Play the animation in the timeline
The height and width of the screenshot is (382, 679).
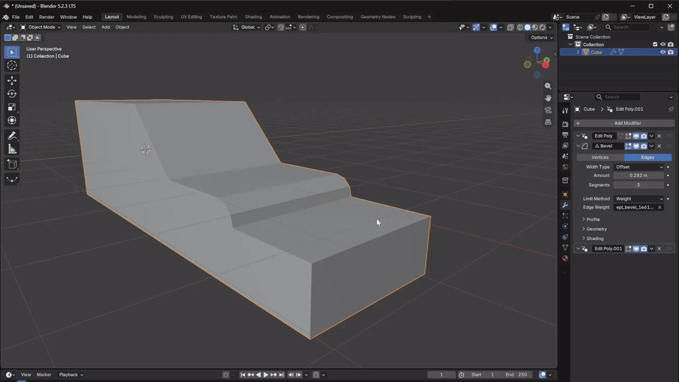(266, 375)
